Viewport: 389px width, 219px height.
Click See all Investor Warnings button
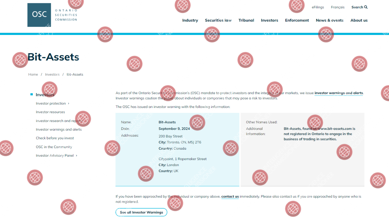pos(141,212)
